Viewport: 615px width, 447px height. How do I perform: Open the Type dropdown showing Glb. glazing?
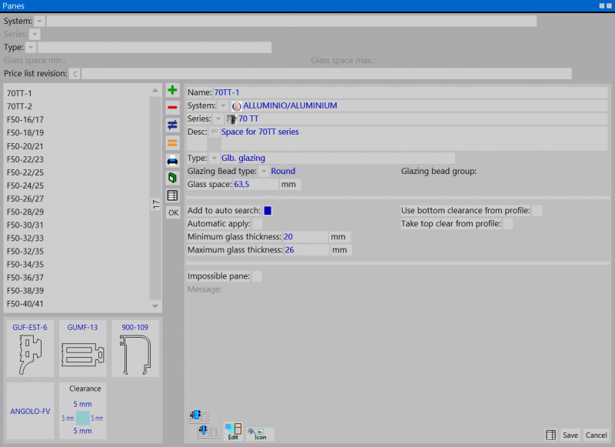(x=214, y=158)
